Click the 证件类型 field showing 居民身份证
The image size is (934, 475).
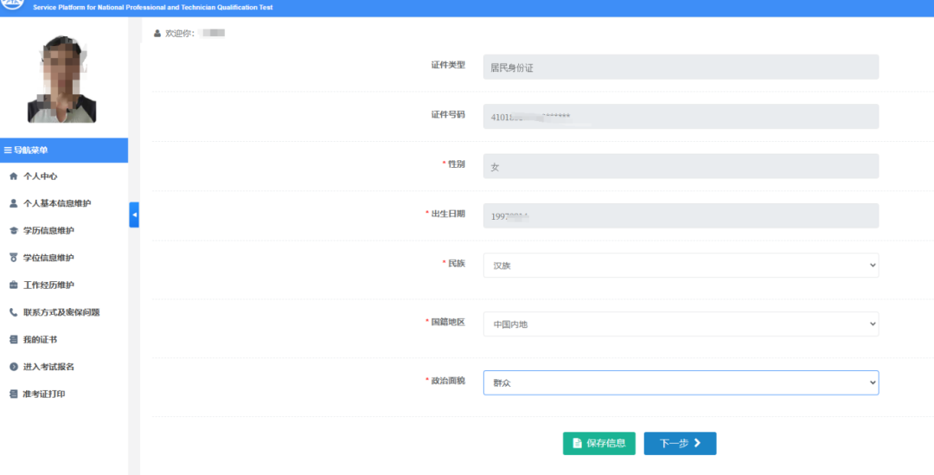coord(681,67)
